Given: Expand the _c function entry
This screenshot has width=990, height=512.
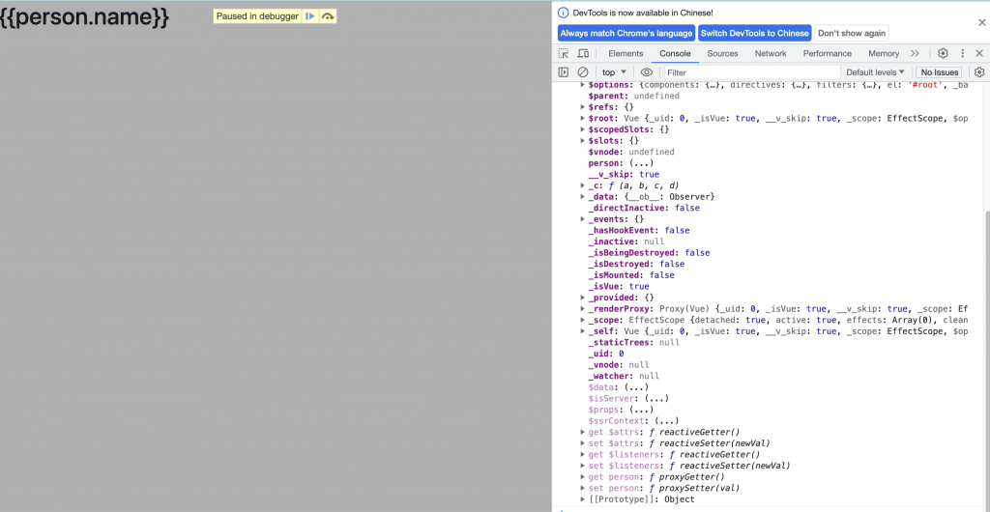Looking at the screenshot, I should (x=583, y=185).
